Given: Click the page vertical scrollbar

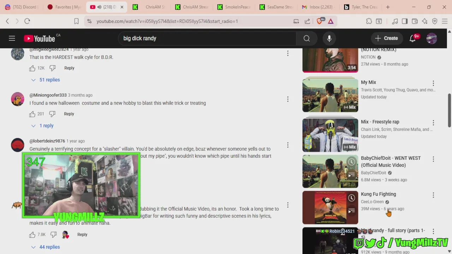Looking at the screenshot, I should click(x=449, y=110).
